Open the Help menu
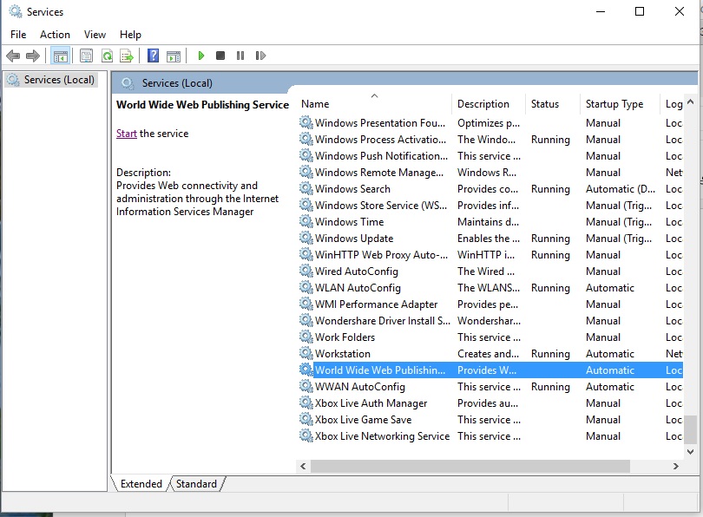 point(130,35)
